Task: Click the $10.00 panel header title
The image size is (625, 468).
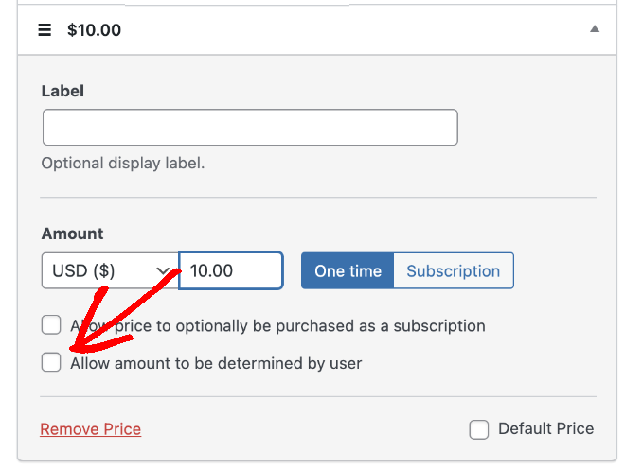Action: click(x=94, y=30)
